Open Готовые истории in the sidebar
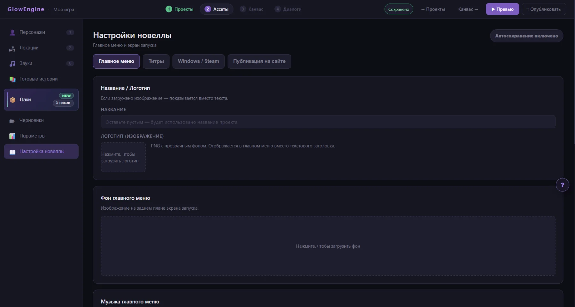The height and width of the screenshot is (307, 575). click(x=41, y=79)
